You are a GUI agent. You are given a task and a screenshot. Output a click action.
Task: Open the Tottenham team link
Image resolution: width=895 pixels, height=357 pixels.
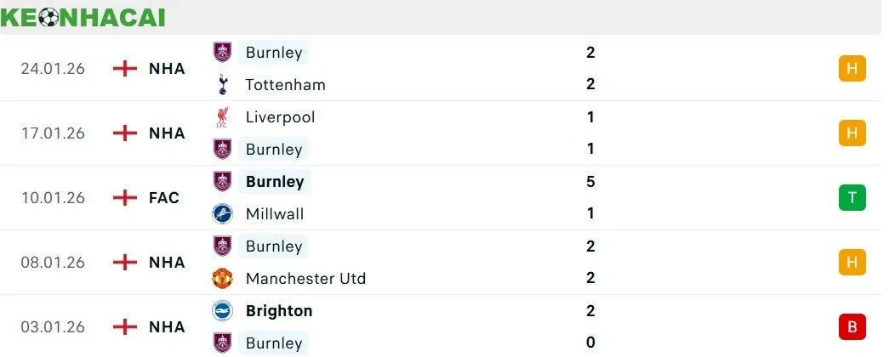[285, 85]
